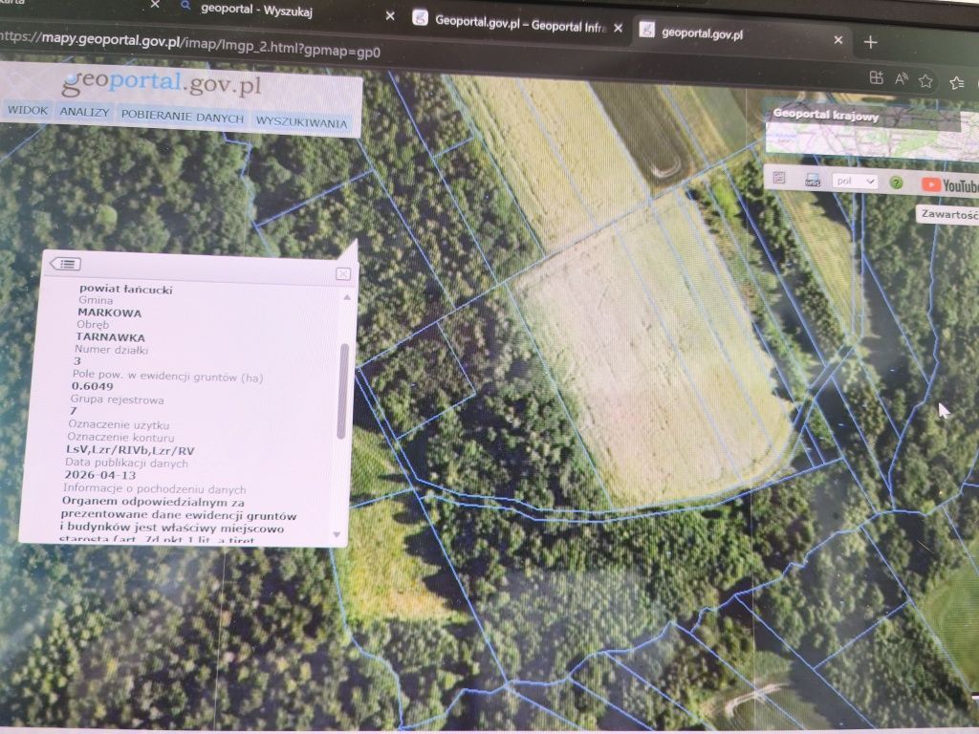Open the language dropdown showing 'pol'
Screen dimensions: 979x734
855,181
